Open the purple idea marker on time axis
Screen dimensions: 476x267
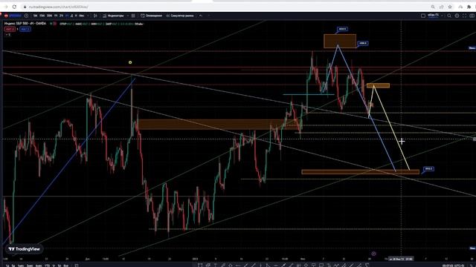pyautogui.click(x=373, y=254)
